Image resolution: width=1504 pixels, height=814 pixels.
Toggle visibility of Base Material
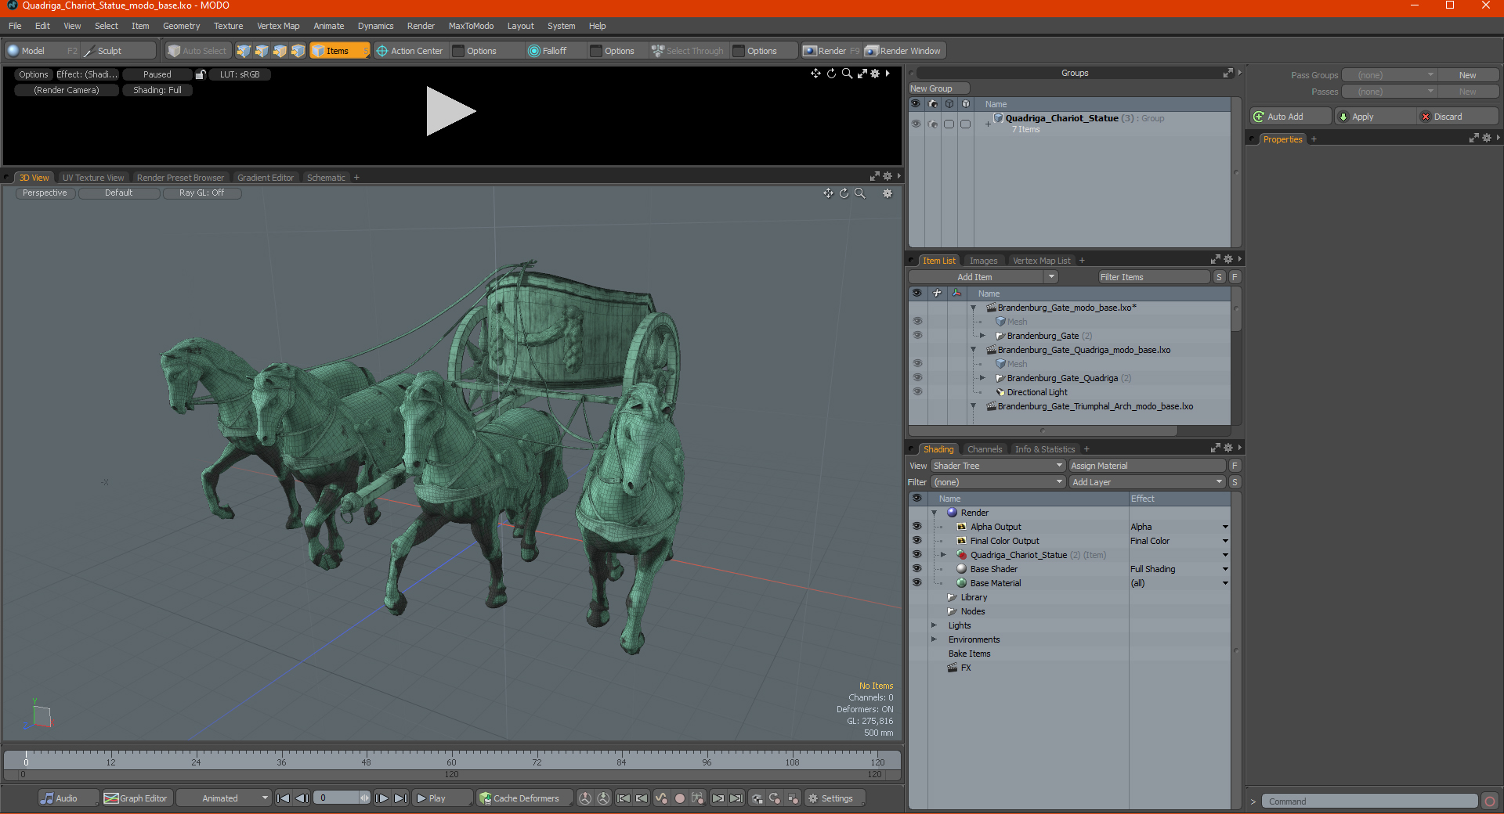[x=916, y=583]
